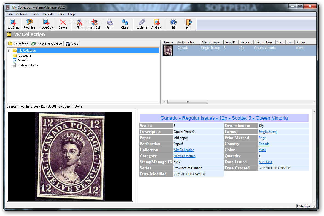Open the View menu in menu bar

click(61, 14)
